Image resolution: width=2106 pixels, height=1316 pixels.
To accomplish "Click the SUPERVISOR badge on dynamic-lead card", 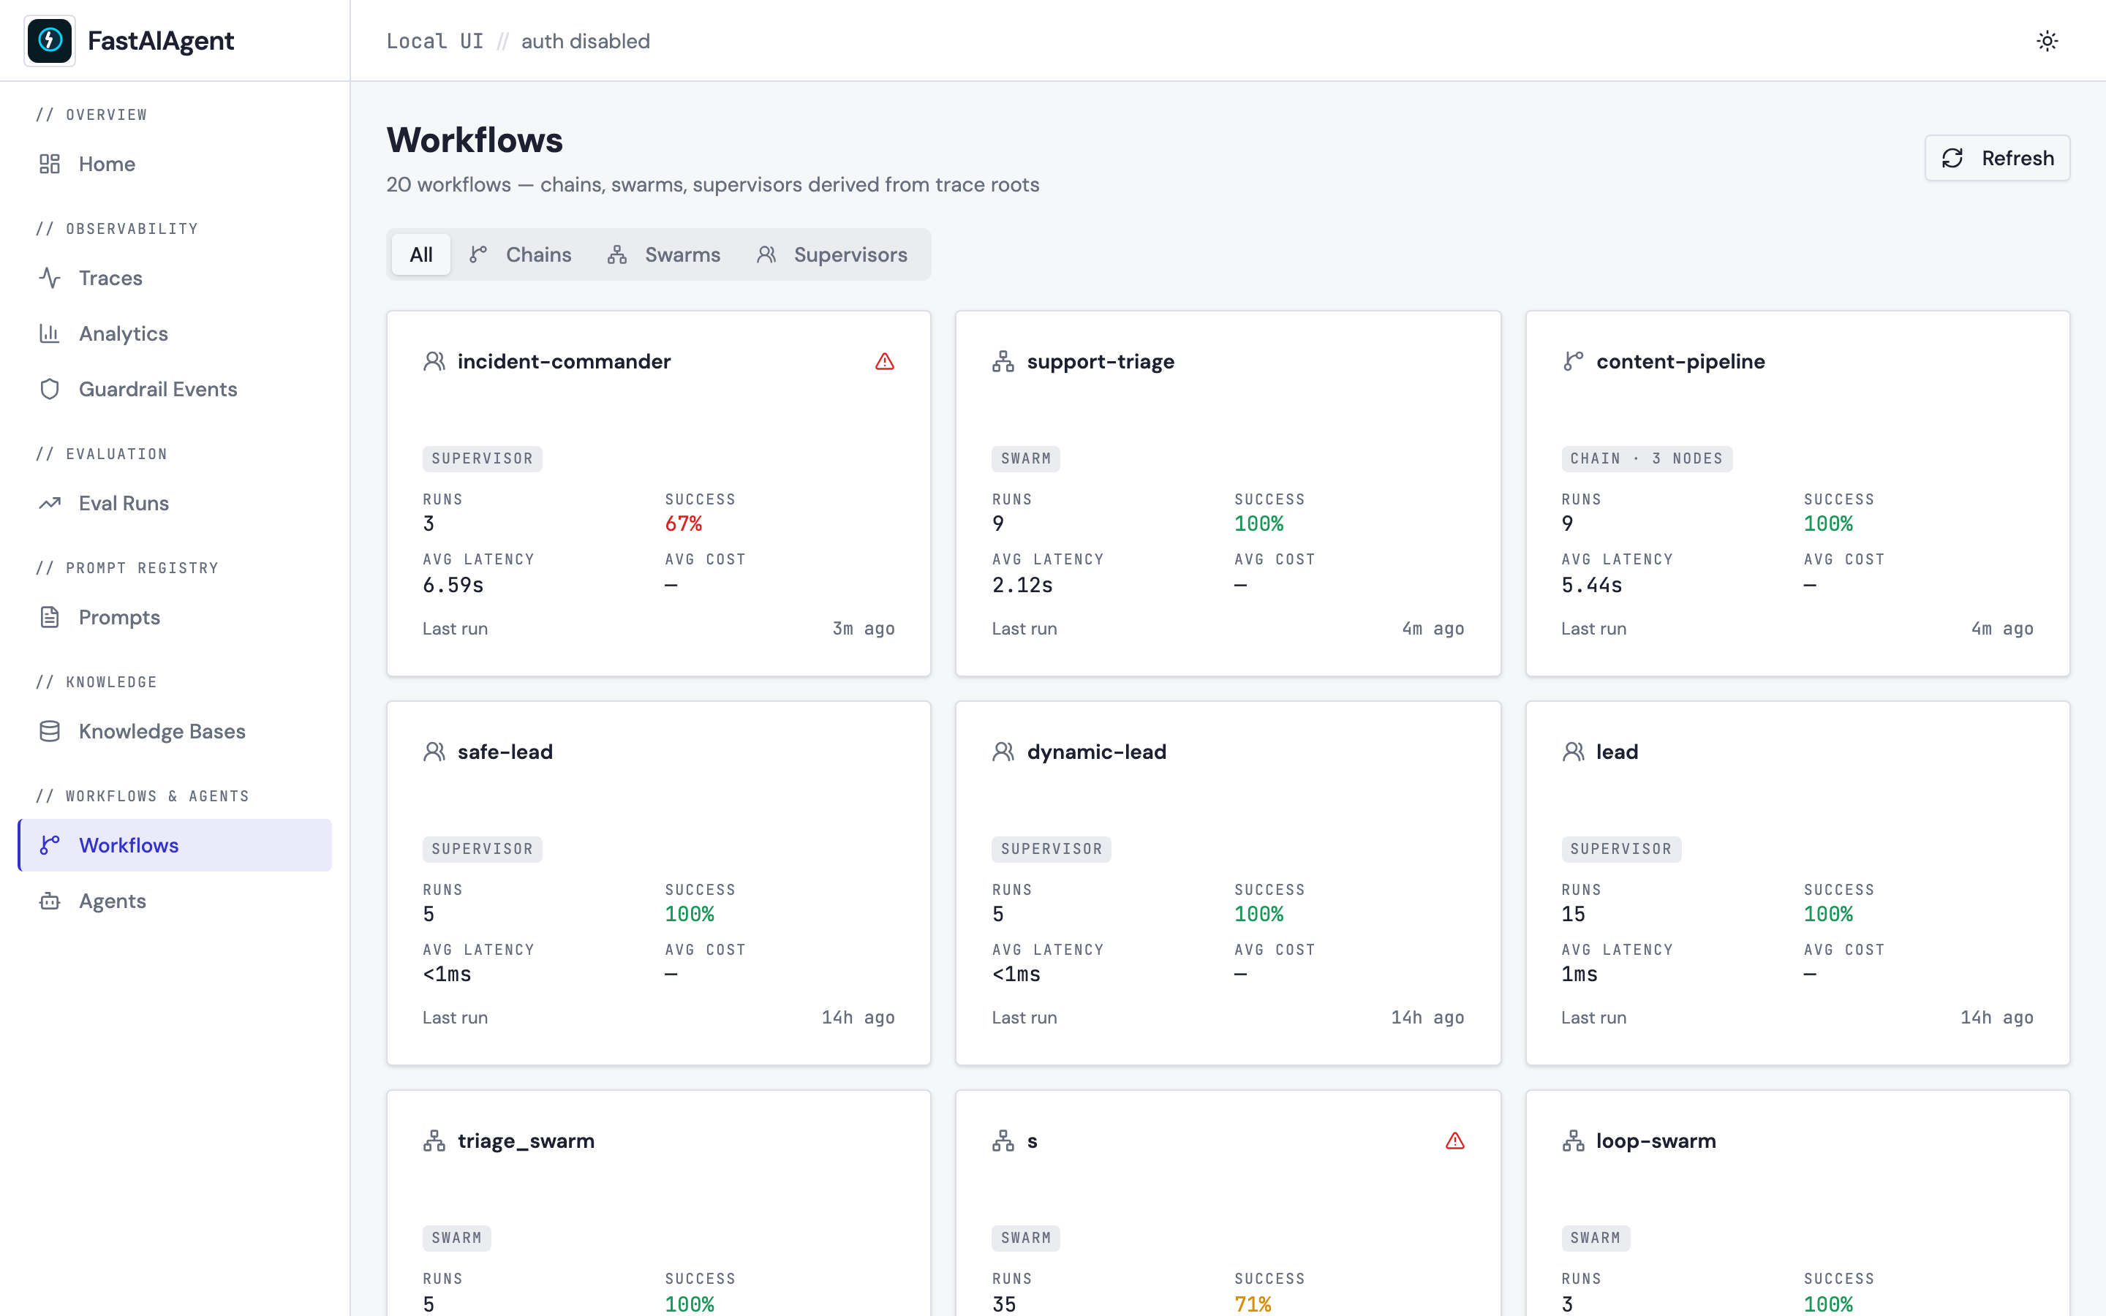I will [x=1052, y=849].
